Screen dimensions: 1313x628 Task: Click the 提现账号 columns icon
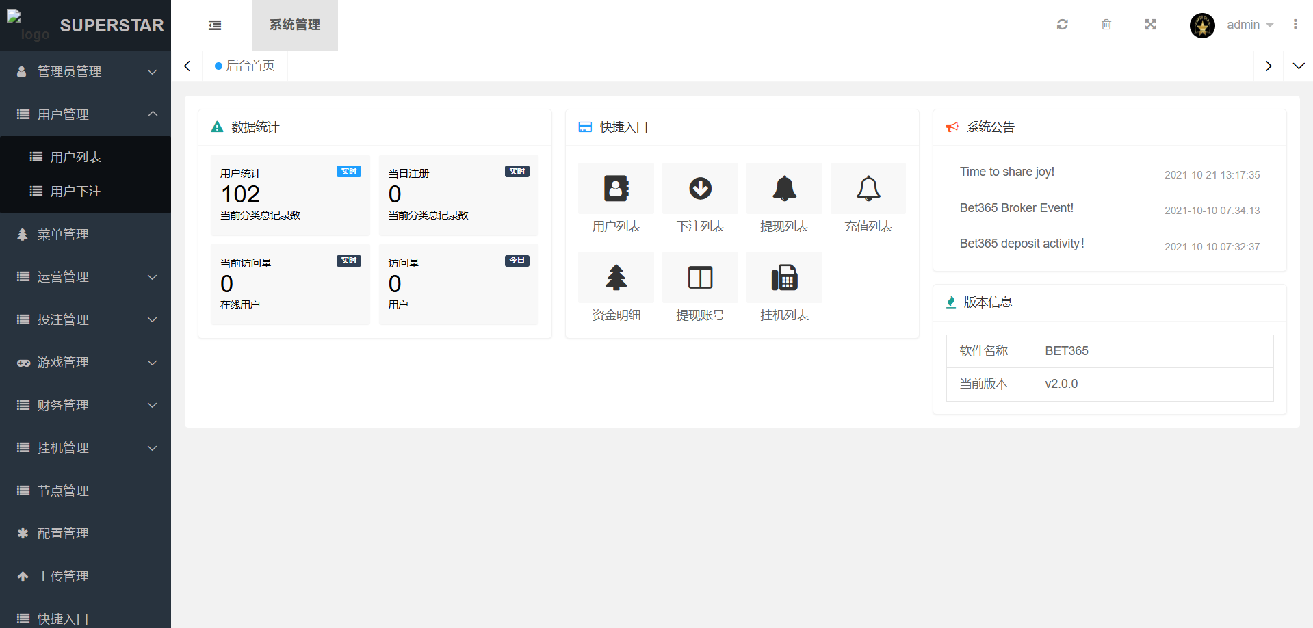tap(700, 278)
